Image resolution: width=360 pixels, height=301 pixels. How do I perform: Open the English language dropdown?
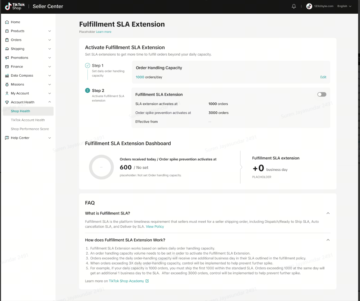(x=344, y=6)
